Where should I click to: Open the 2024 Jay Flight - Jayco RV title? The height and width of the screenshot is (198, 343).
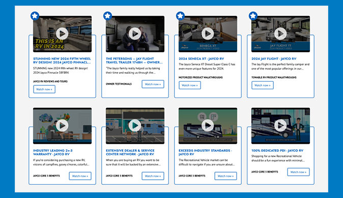point(274,59)
